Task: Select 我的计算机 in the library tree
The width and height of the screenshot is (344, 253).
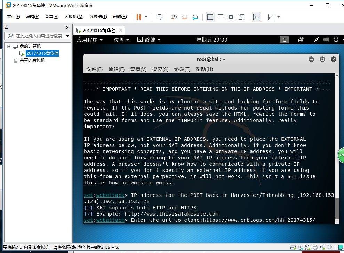Action: (30, 46)
